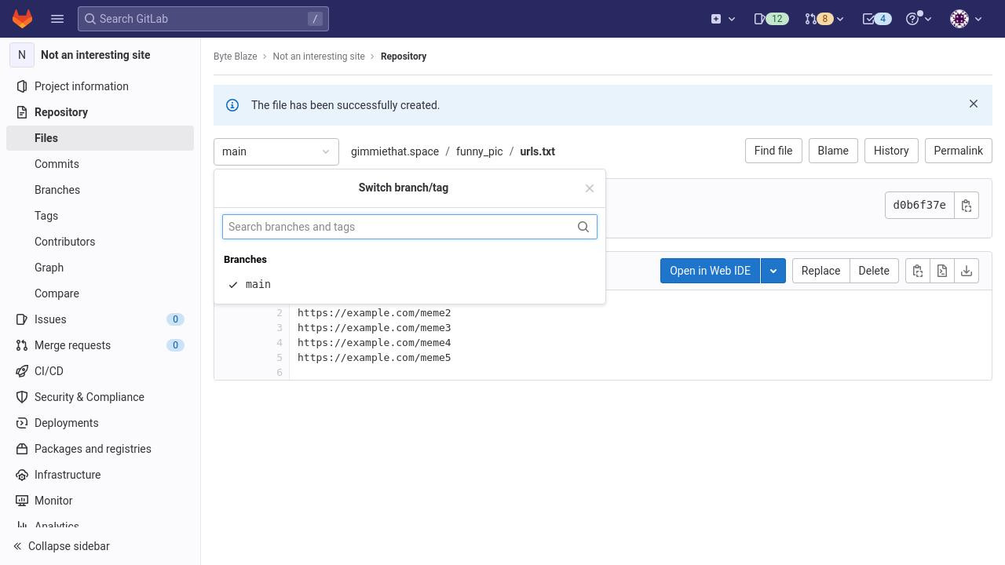Open CI/CD in sidebar

click(100, 371)
